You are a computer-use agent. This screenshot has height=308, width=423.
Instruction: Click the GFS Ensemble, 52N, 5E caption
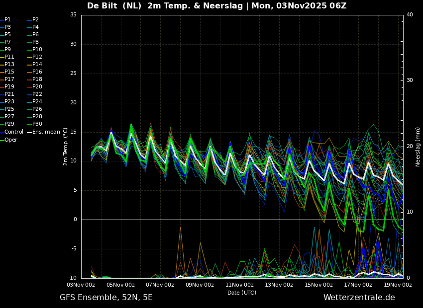click(106, 298)
